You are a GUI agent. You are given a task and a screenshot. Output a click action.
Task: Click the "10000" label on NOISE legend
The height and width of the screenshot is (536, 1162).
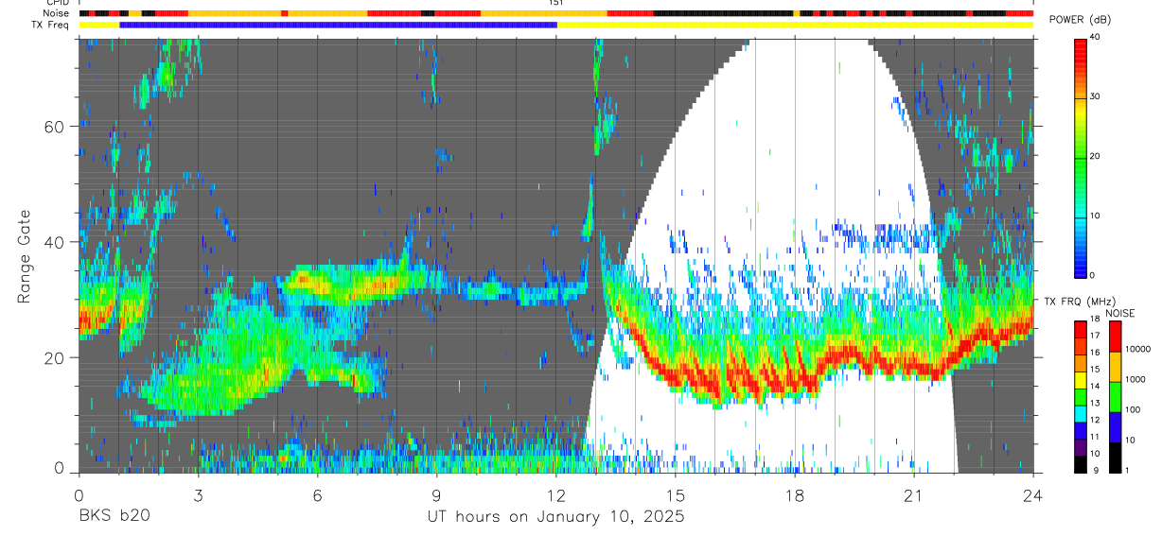pos(1136,349)
